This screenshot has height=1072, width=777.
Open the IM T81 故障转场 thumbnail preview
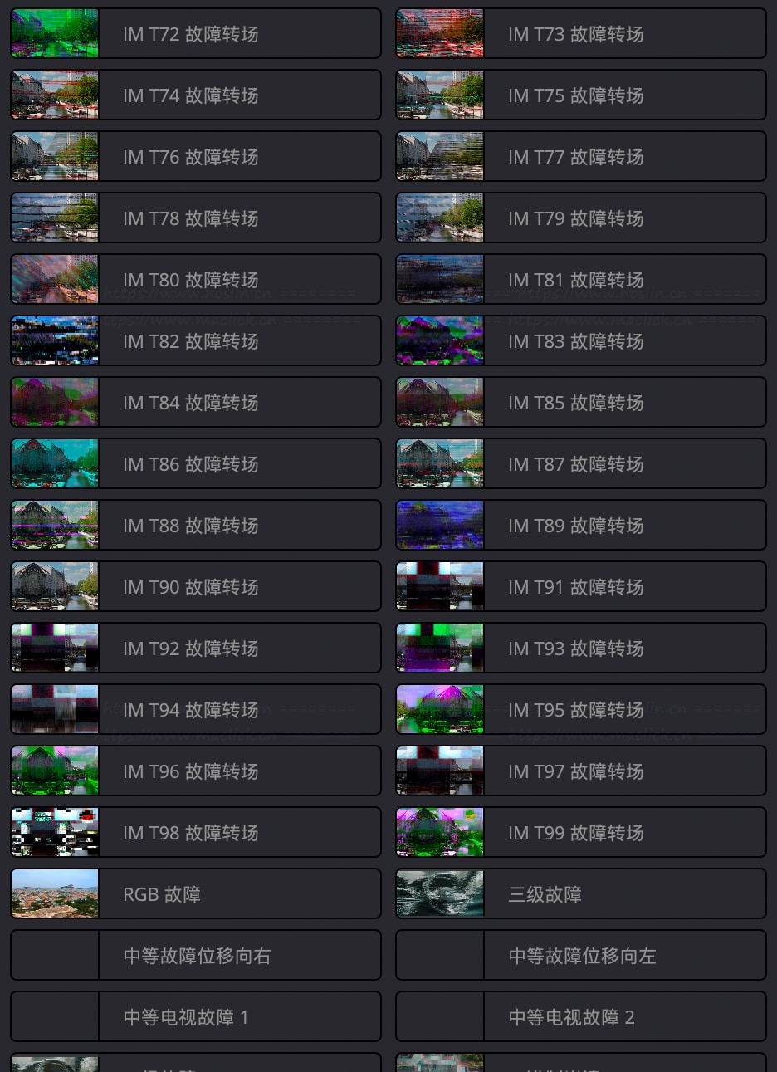pyautogui.click(x=440, y=280)
